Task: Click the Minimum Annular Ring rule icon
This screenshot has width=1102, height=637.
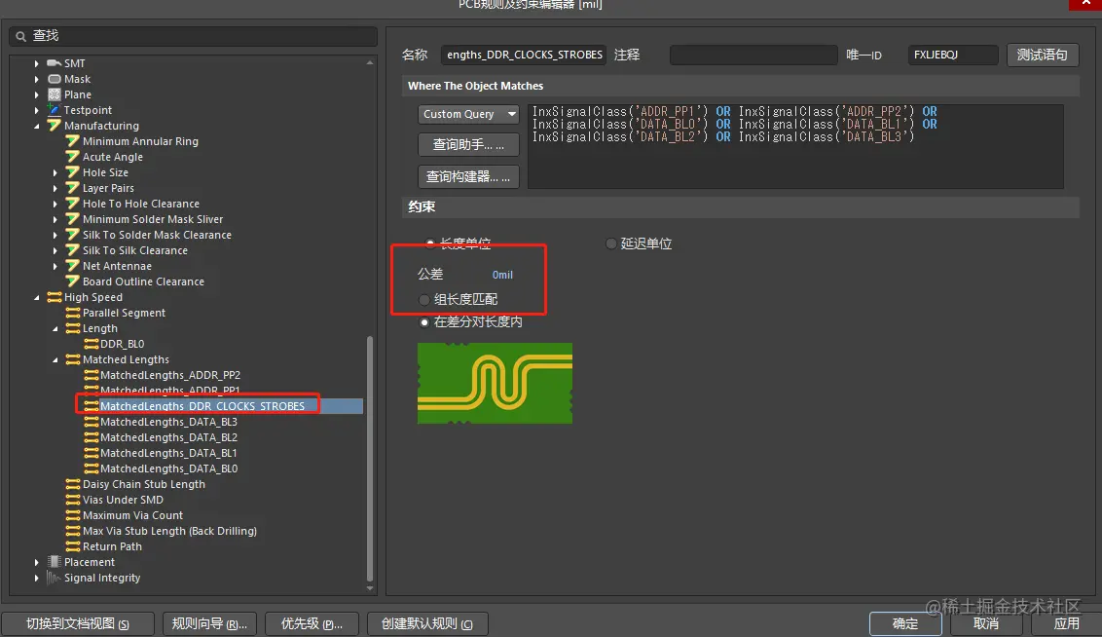Action: (72, 140)
